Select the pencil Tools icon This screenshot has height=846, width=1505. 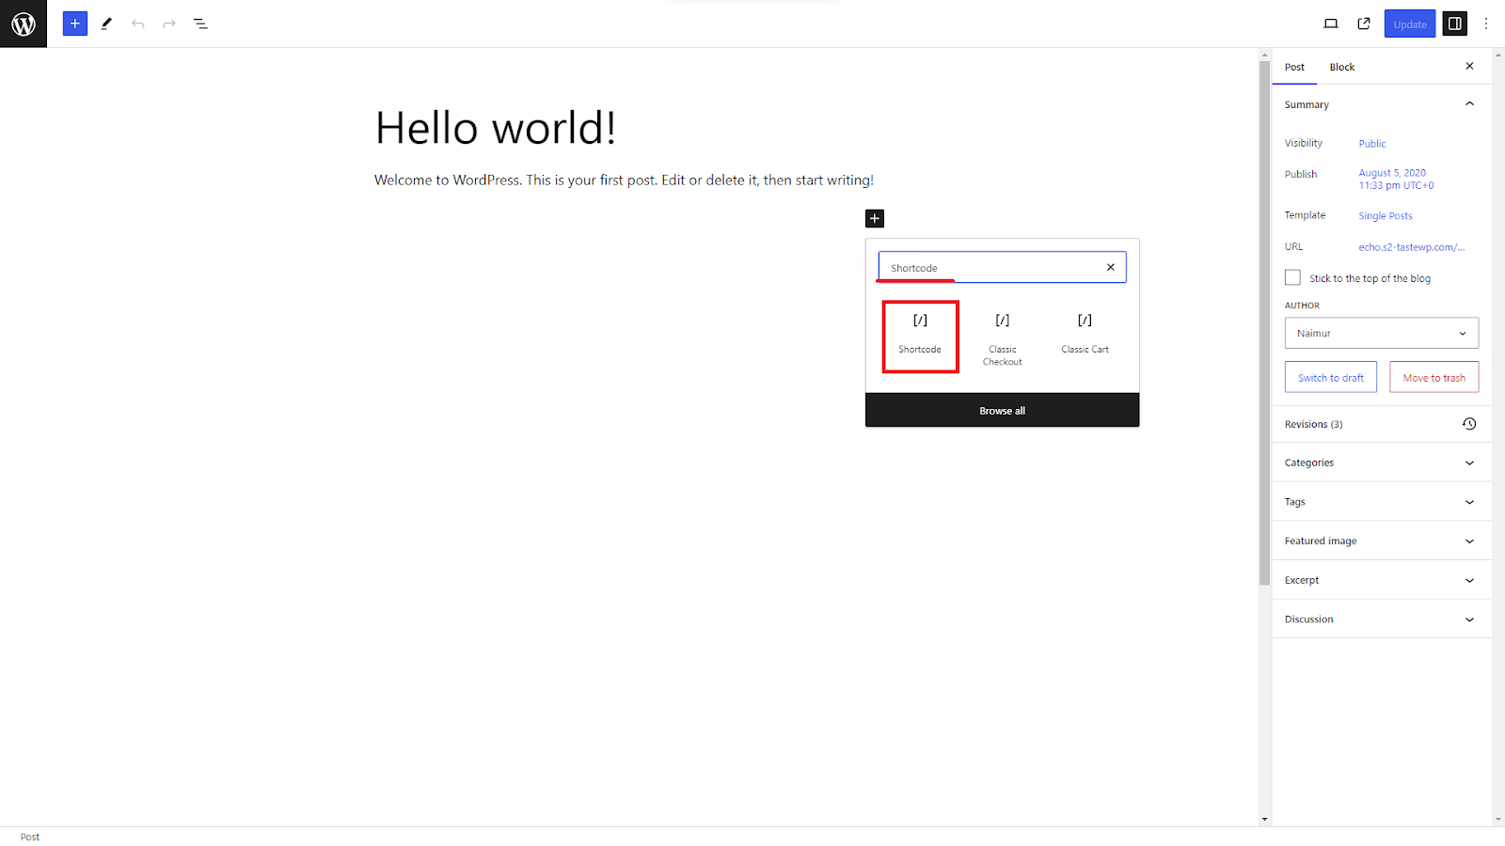click(x=106, y=23)
